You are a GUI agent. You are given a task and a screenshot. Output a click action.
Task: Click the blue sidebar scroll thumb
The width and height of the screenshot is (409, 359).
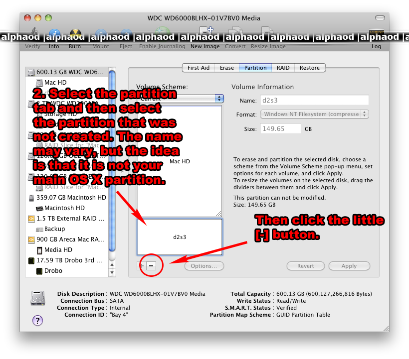pos(112,161)
